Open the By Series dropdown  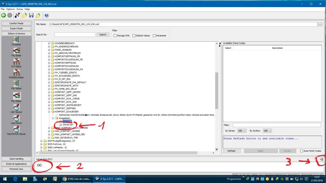[x=242, y=131]
